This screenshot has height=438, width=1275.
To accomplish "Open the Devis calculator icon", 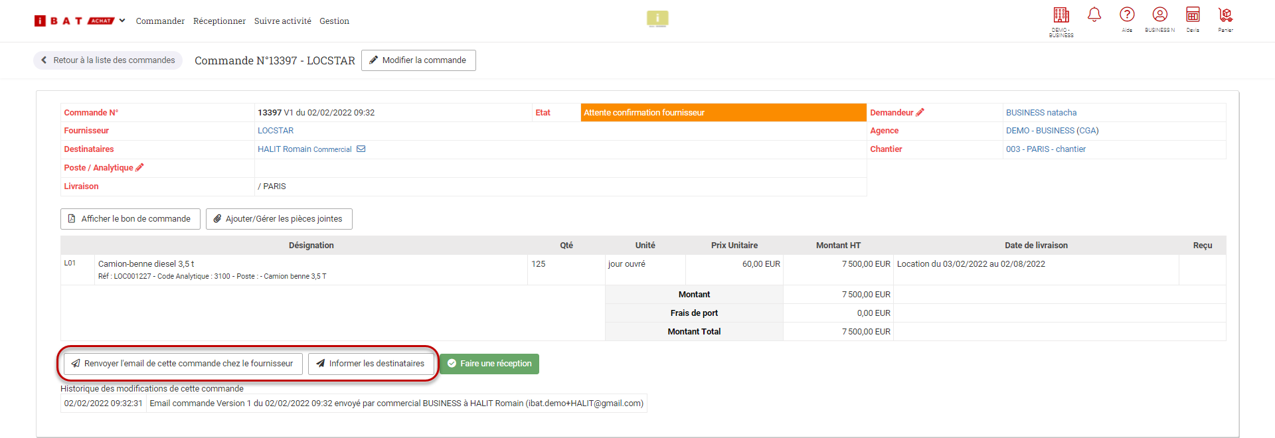I will point(1193,15).
